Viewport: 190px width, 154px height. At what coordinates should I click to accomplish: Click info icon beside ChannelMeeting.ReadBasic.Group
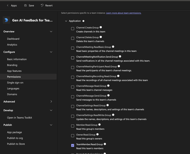pos(113,47)
